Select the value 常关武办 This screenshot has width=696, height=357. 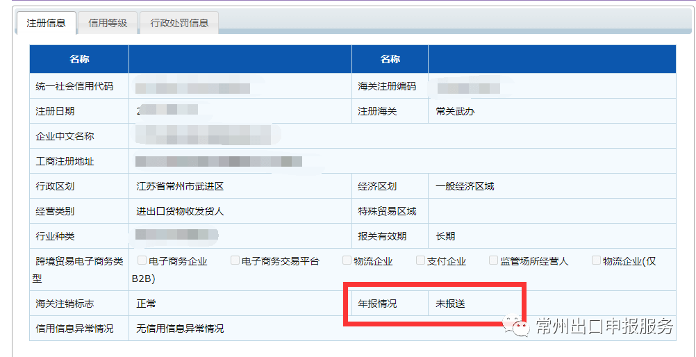click(456, 111)
